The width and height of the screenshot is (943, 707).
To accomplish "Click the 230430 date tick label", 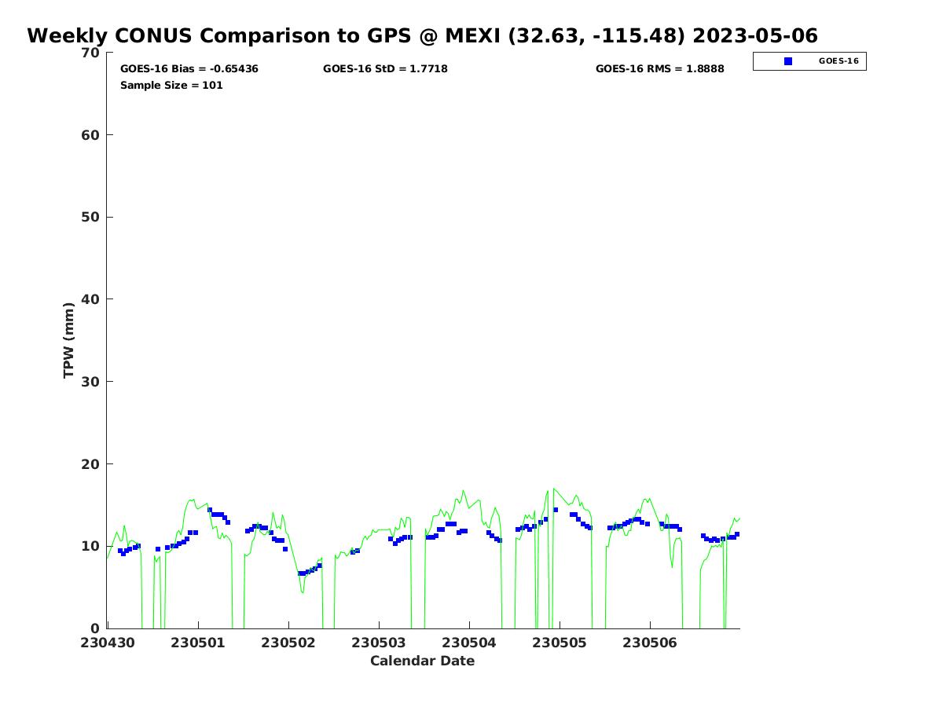I will coord(108,642).
